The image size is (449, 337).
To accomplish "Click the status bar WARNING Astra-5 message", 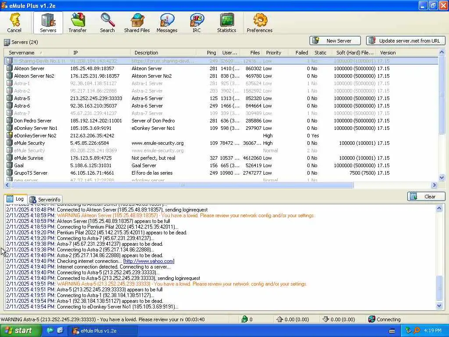I will (x=92, y=319).
